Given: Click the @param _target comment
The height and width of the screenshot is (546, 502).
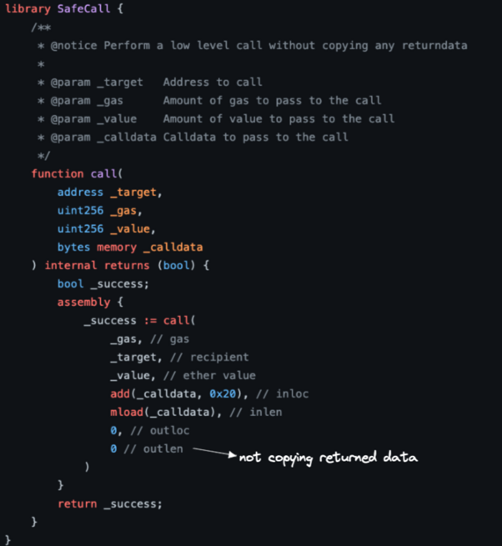Looking at the screenshot, I should tap(150, 83).
